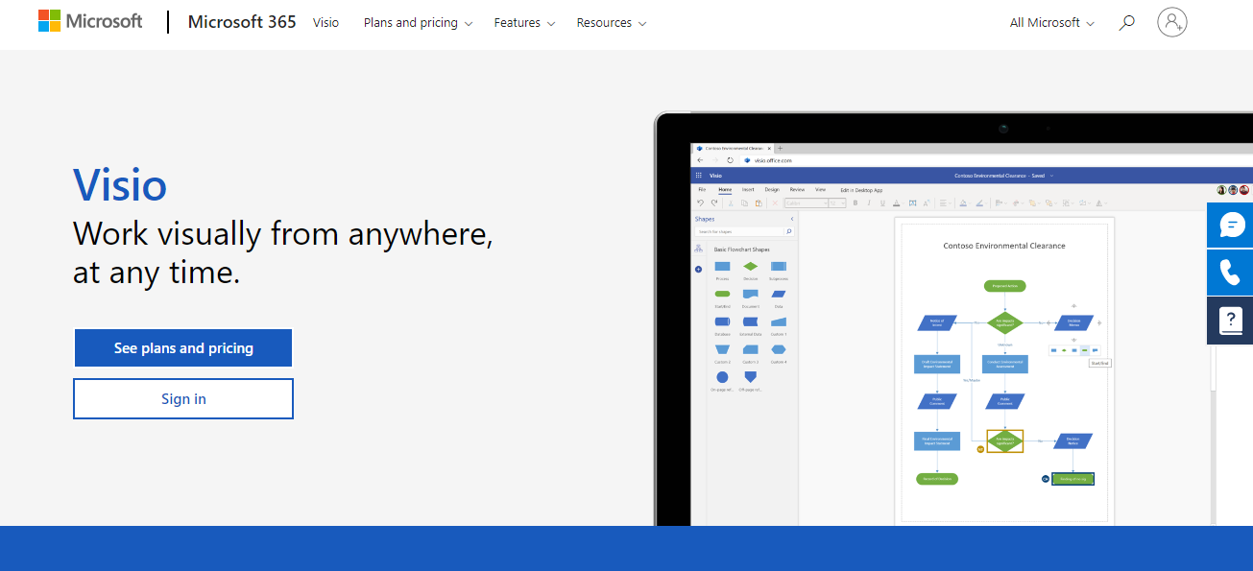The height and width of the screenshot is (571, 1253).
Task: Click the Cut scissors icon in Visio toolbar
Action: (x=731, y=202)
